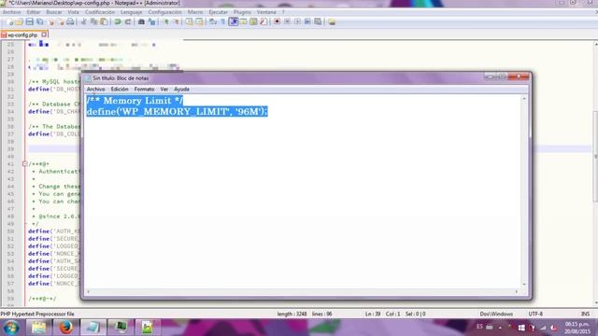Image resolution: width=598 pixels, height=336 pixels.
Task: Click scroll-up arrow in Bloc de notas
Action: (524, 99)
